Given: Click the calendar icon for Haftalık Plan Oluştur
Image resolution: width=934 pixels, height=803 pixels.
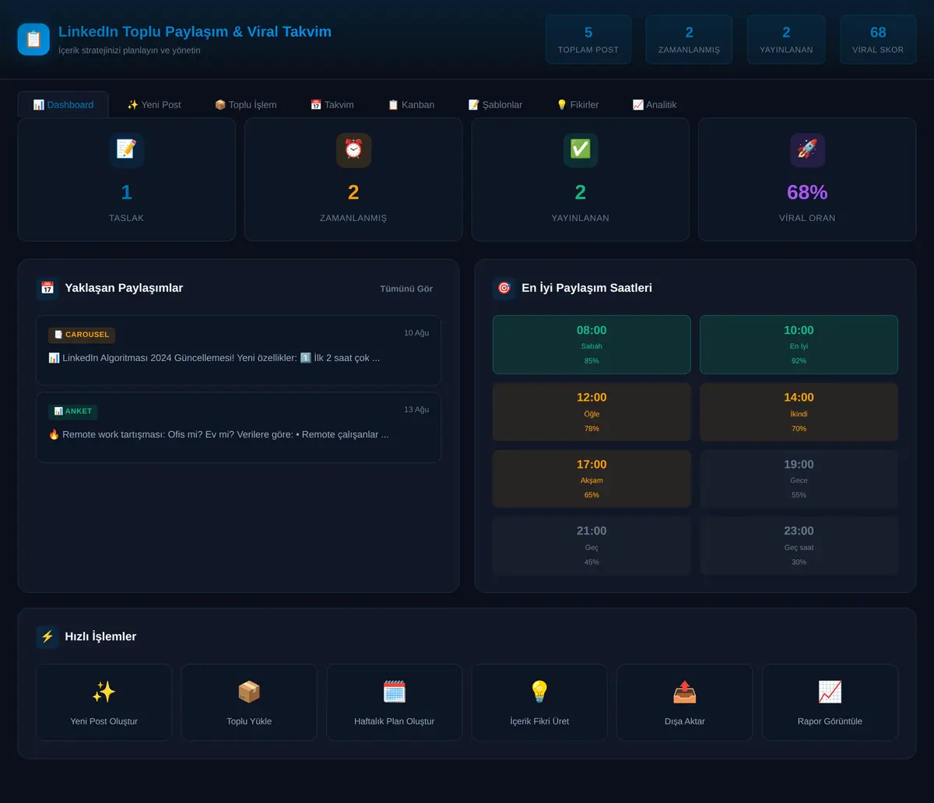Looking at the screenshot, I should click(x=395, y=692).
